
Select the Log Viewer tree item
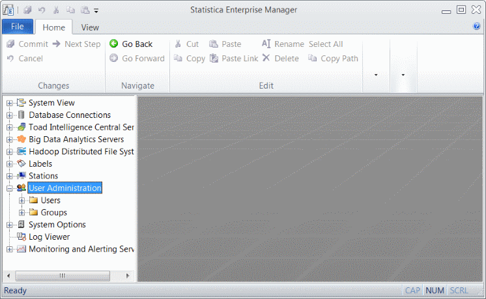pyautogui.click(x=50, y=236)
